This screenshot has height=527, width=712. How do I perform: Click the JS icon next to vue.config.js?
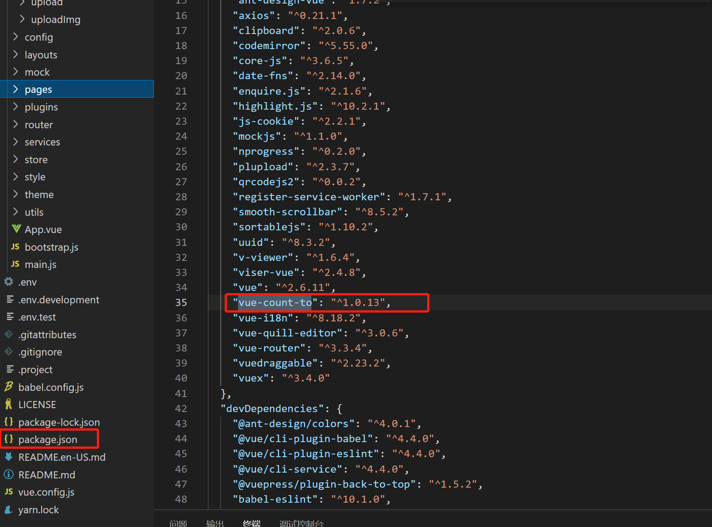[x=8, y=492]
